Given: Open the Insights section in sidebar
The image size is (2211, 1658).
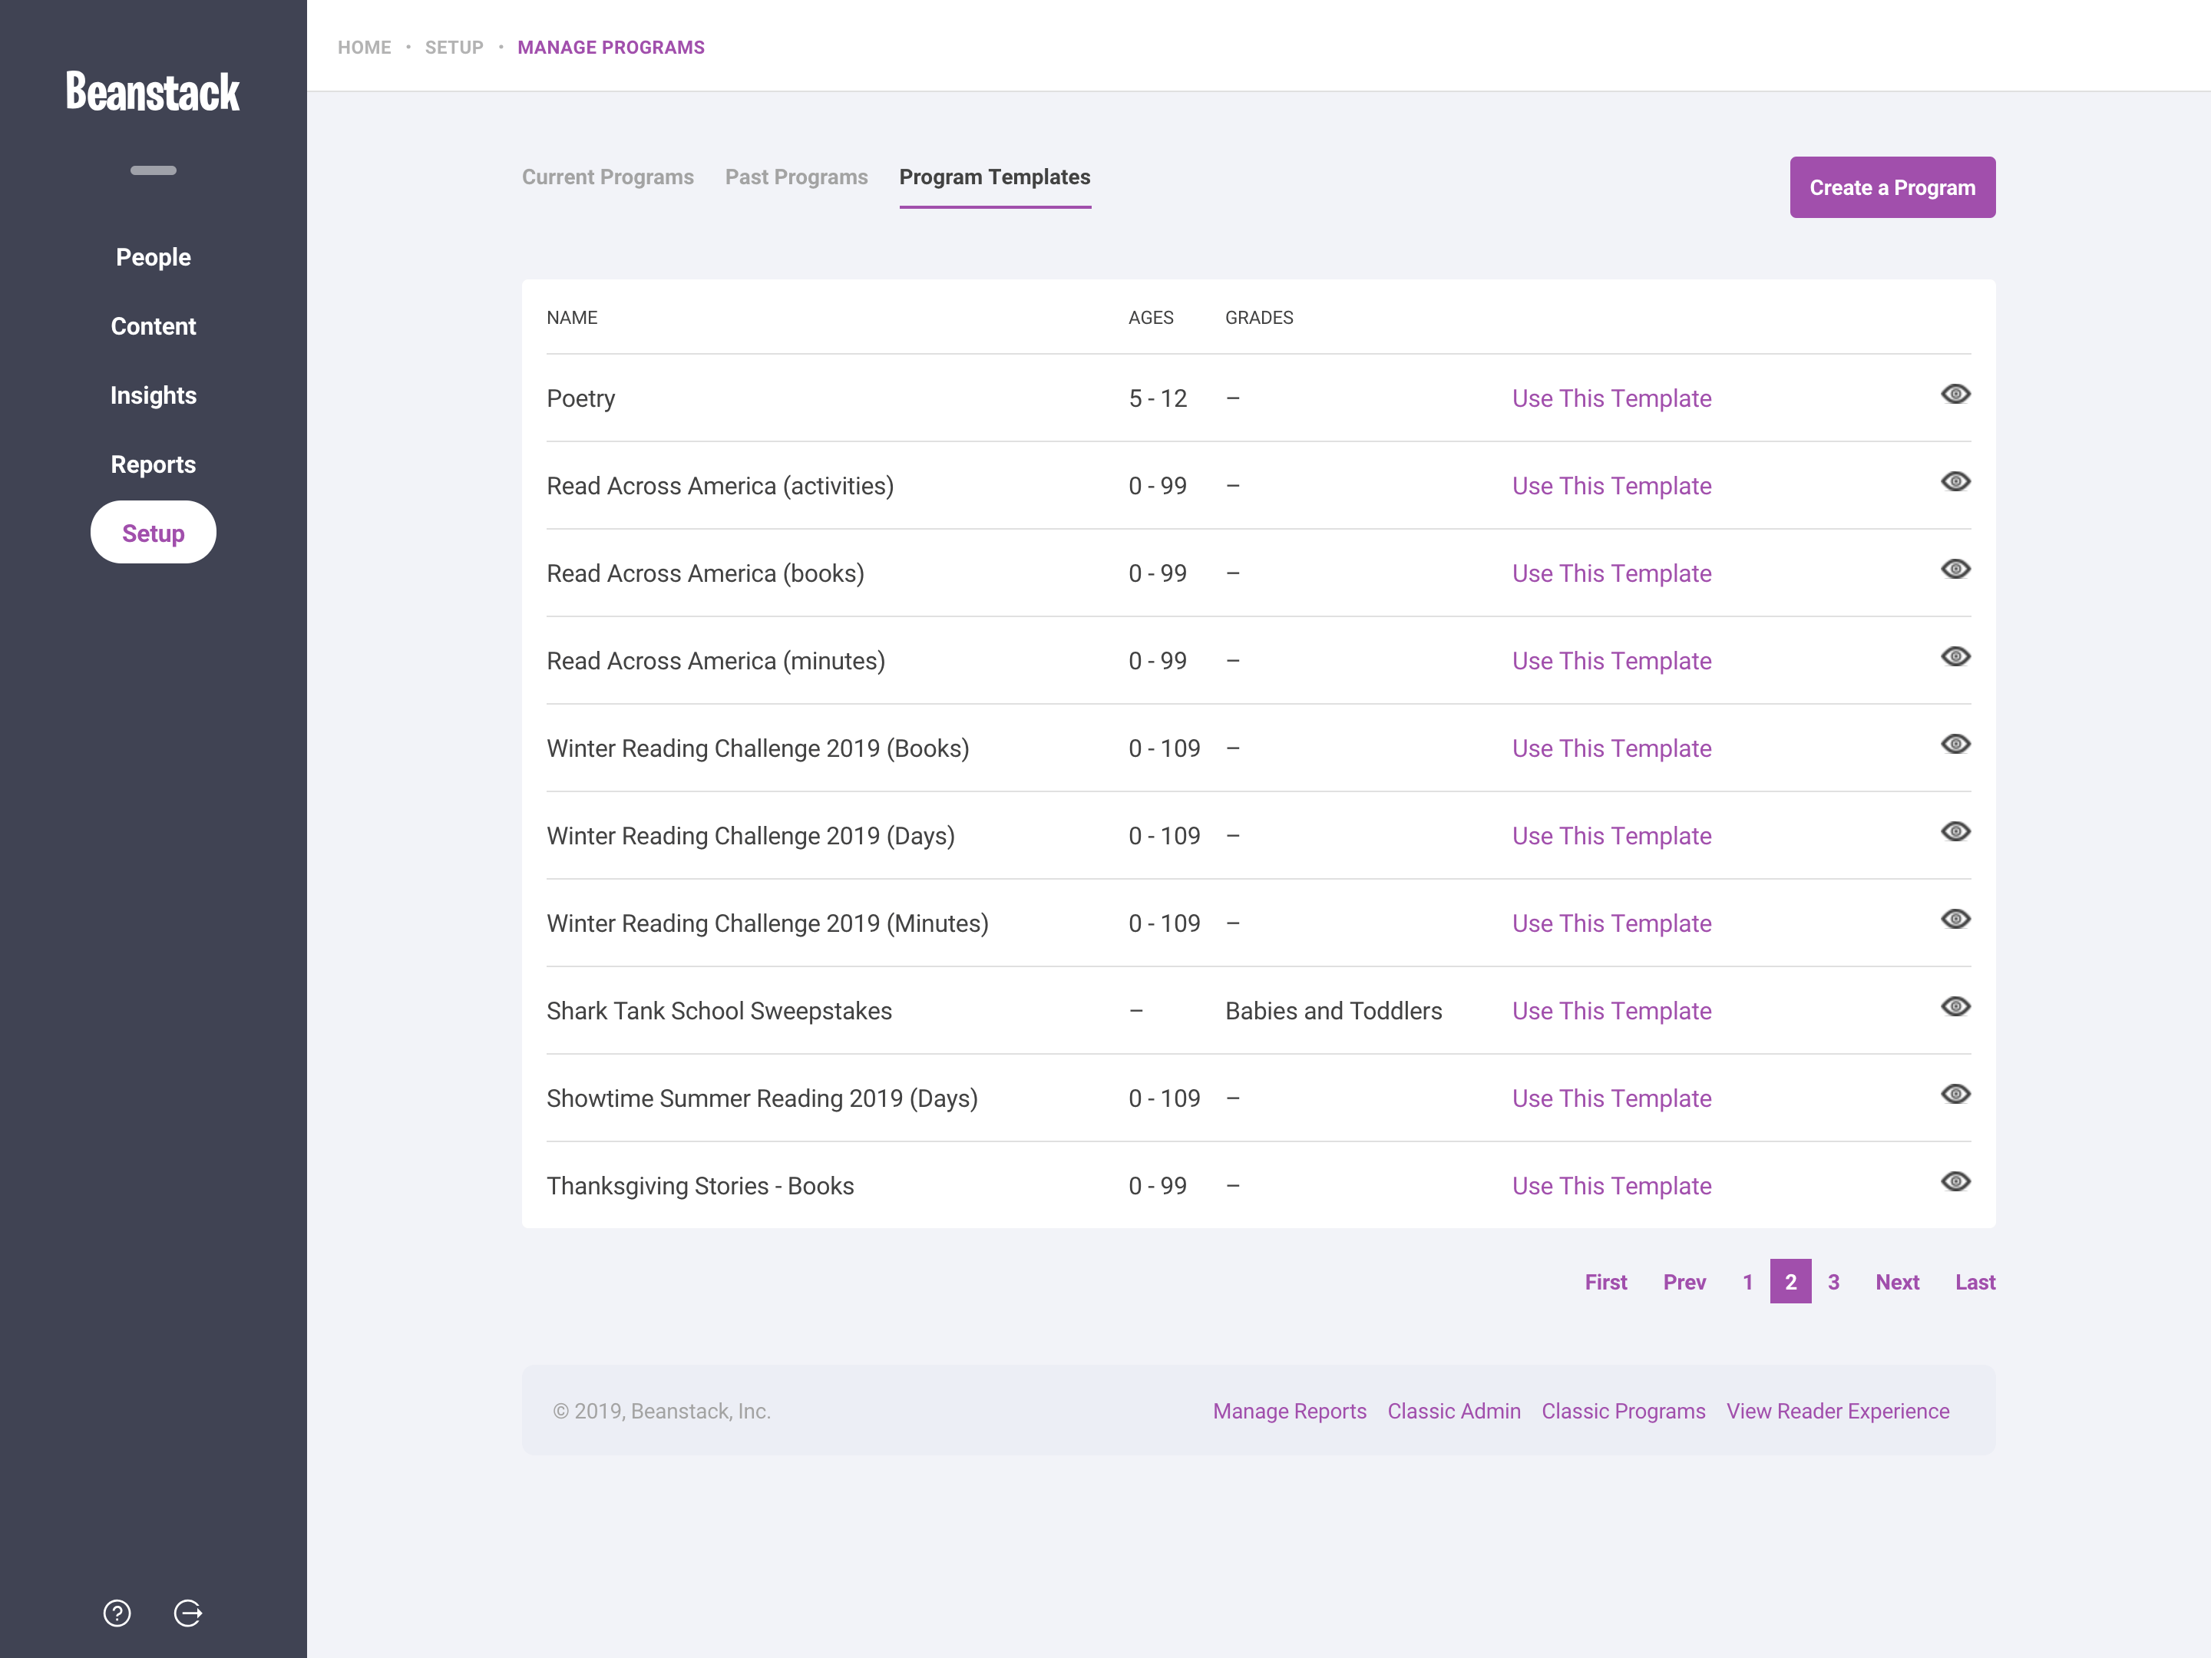Looking at the screenshot, I should point(153,395).
